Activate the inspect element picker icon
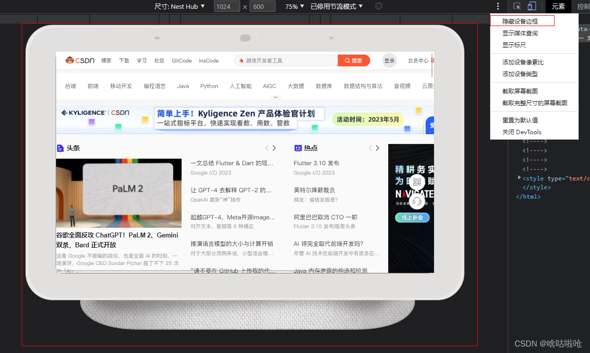 (517, 6)
